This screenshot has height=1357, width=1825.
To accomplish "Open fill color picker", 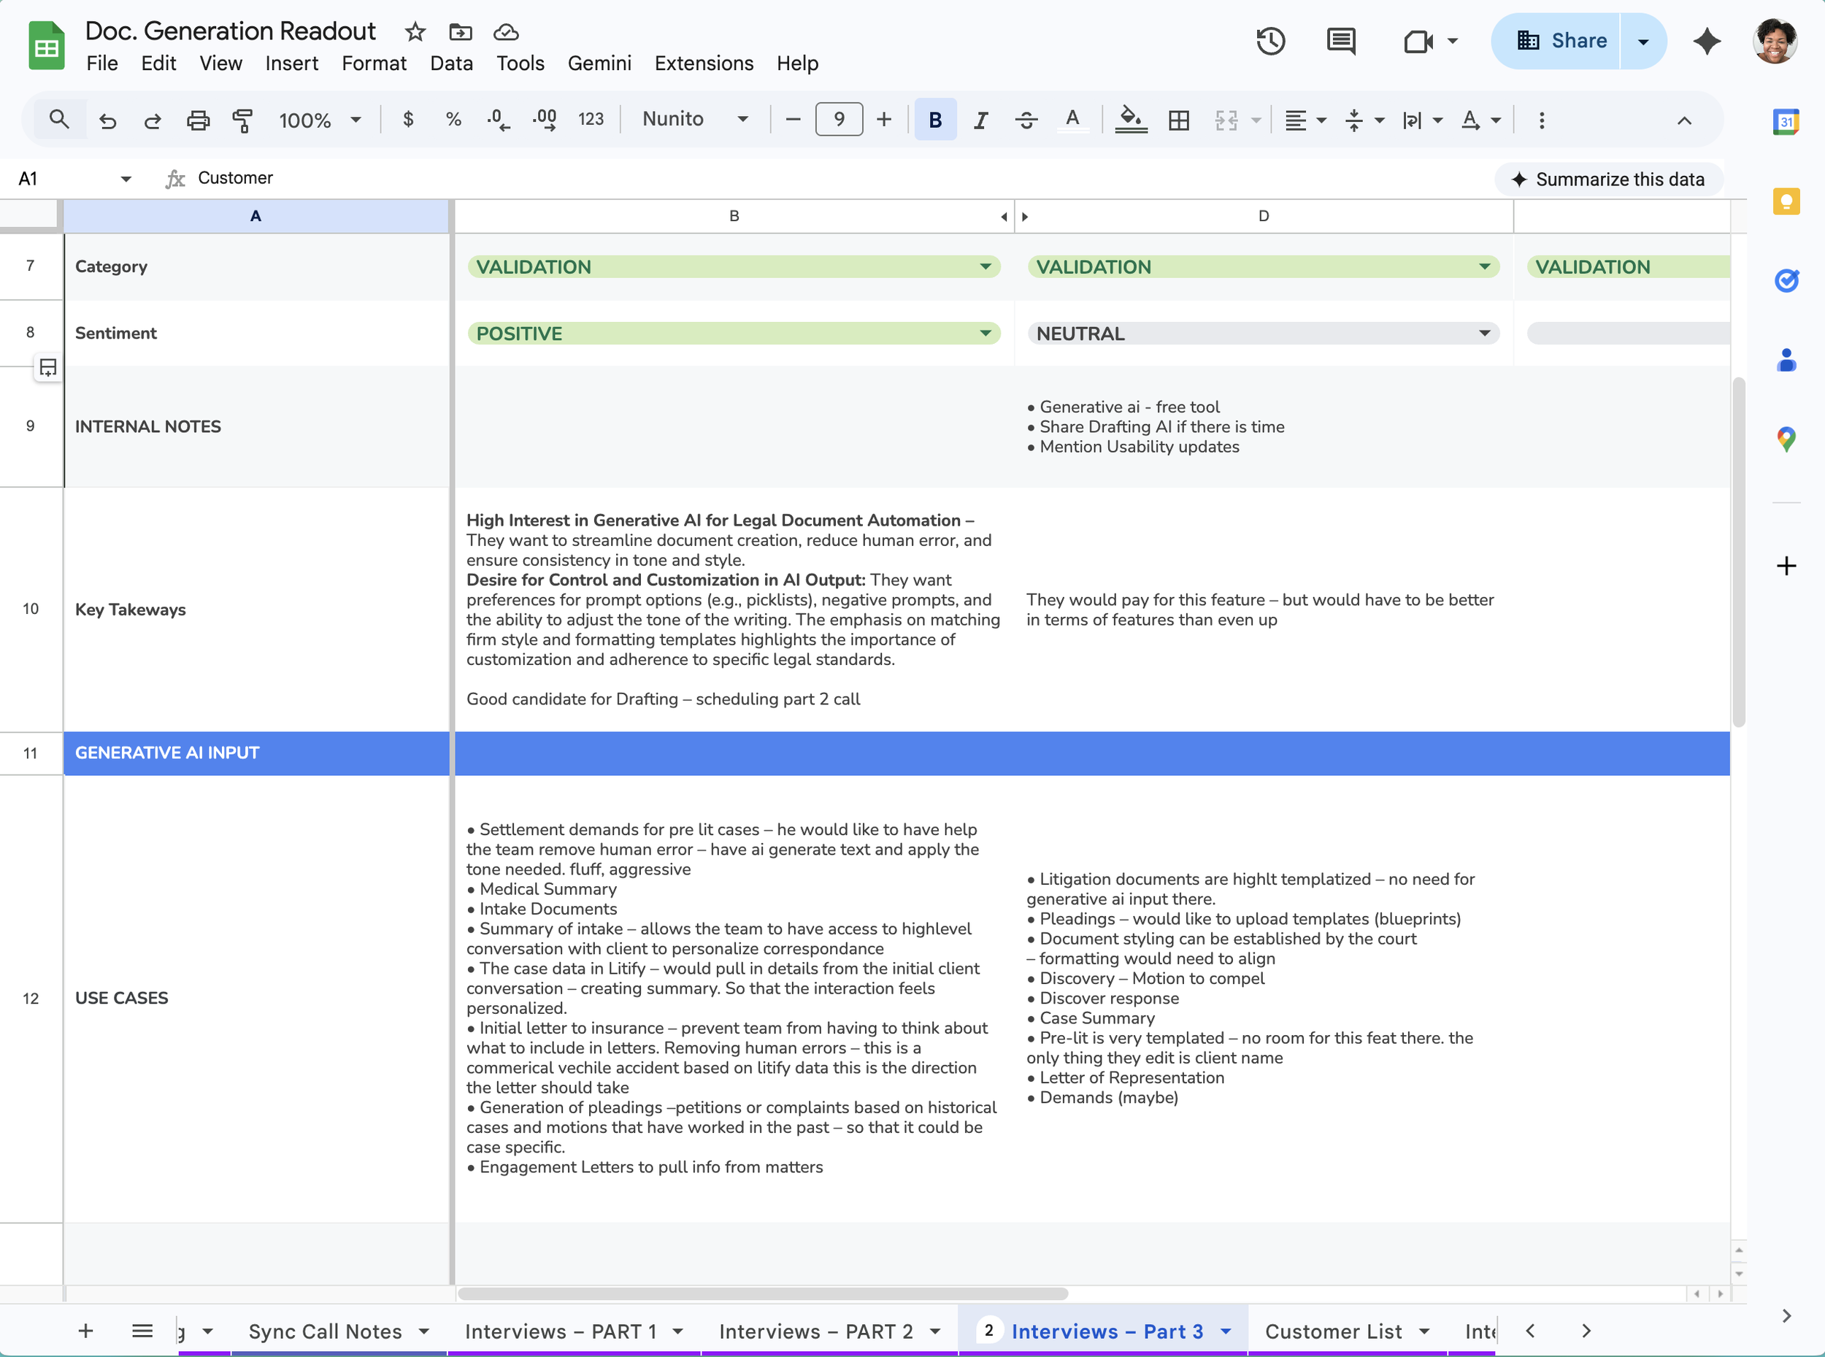I will point(1131,120).
